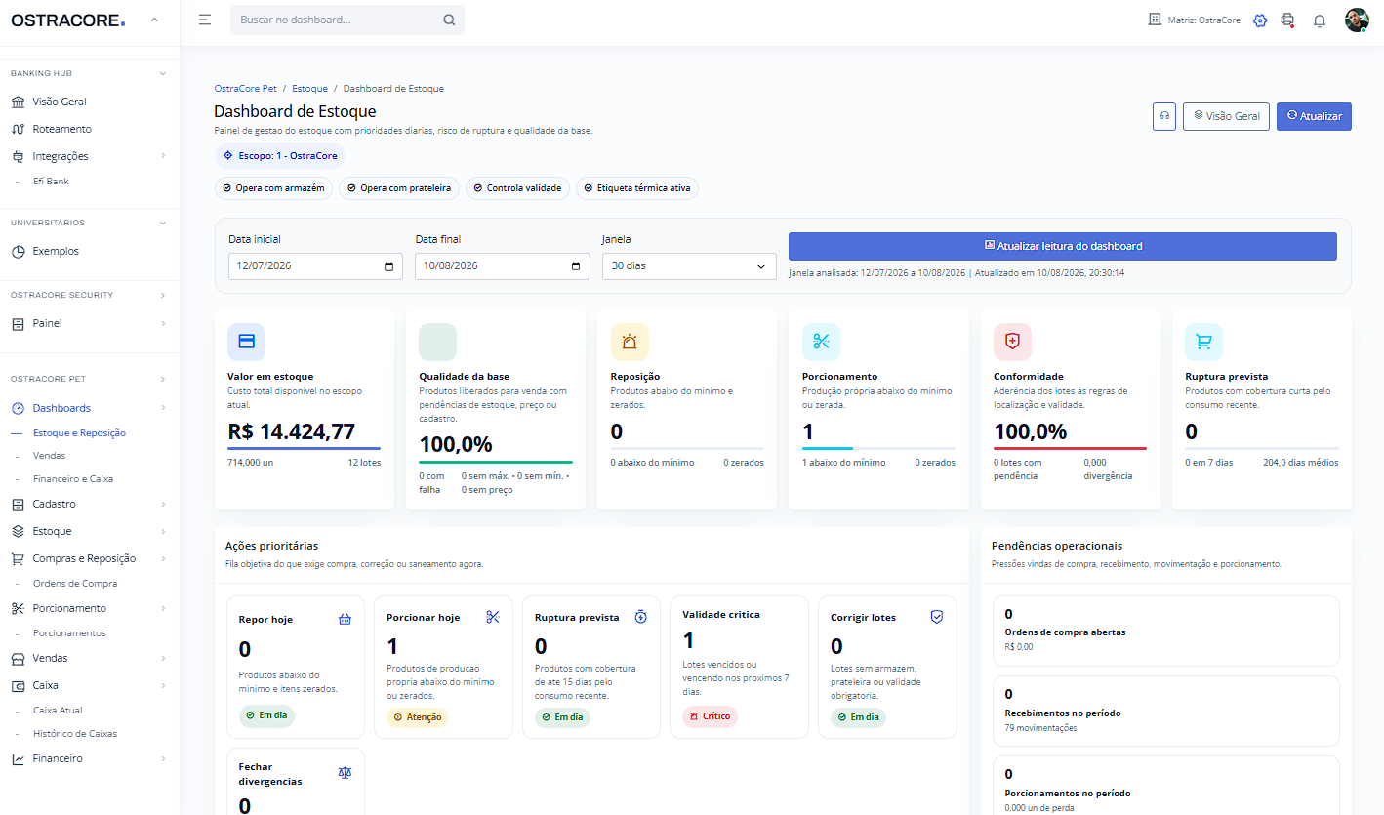Image resolution: width=1384 pixels, height=815 pixels.
Task: Click the Estoque breadcrumb link
Action: tap(309, 89)
